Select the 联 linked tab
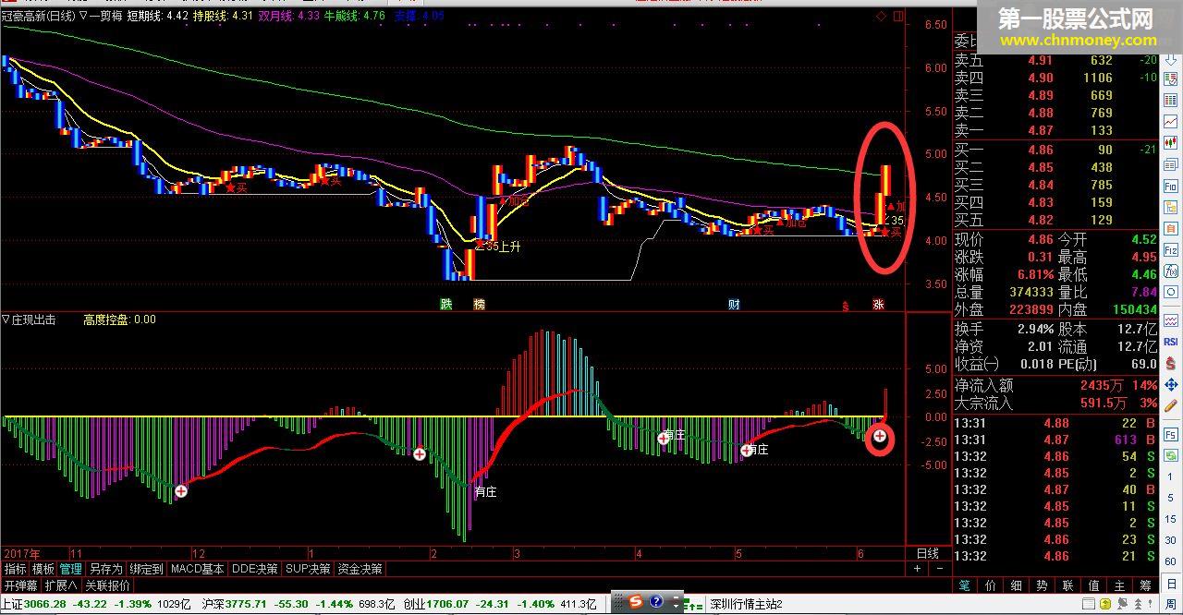This screenshot has height=615, width=1183. point(1067,585)
